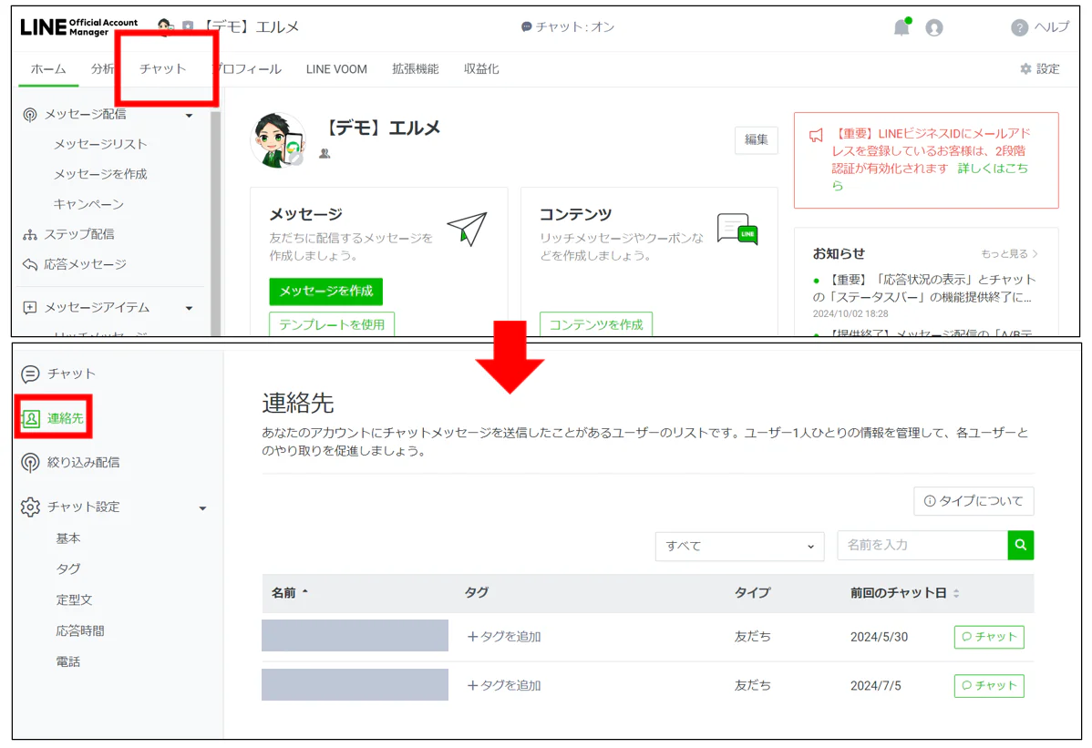This screenshot has width=1092, height=748.
Task: Click the 設定 label at top right
Action: (x=1048, y=69)
